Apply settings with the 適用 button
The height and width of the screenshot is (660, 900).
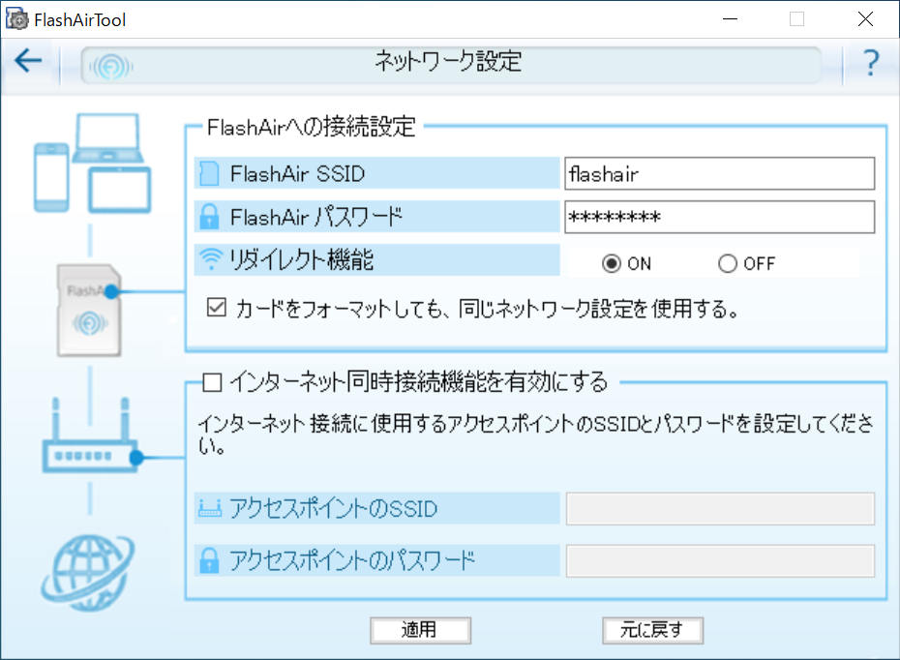(420, 630)
